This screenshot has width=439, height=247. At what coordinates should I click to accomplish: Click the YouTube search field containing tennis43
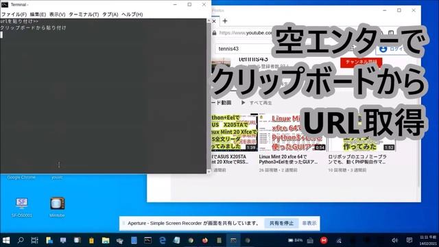(244, 49)
